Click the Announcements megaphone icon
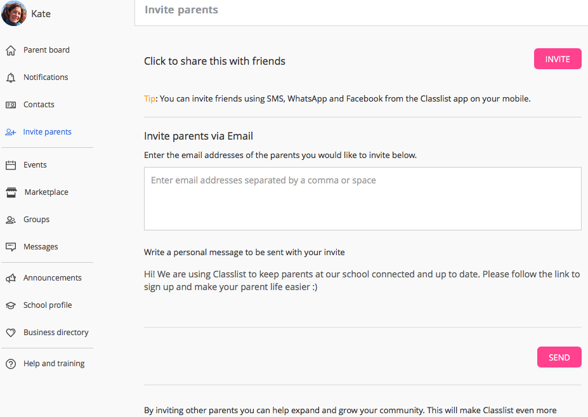The height and width of the screenshot is (417, 588). 11,278
